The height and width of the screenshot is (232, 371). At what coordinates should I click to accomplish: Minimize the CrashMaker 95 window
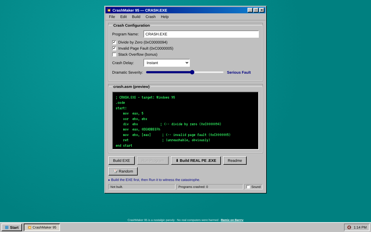tap(250, 10)
